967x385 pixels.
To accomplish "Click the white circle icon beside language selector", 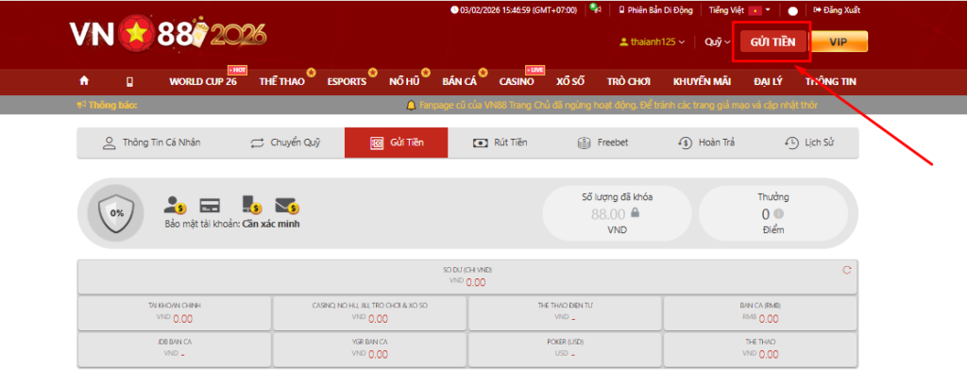I will point(792,11).
